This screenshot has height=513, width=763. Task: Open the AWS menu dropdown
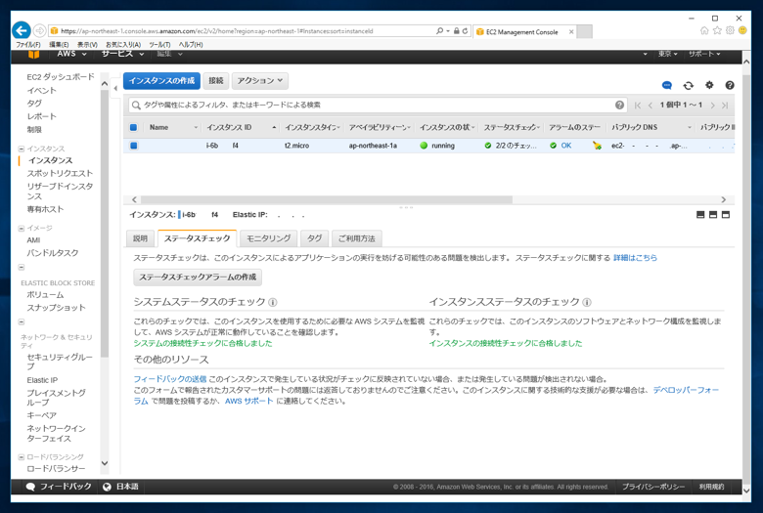pos(71,54)
